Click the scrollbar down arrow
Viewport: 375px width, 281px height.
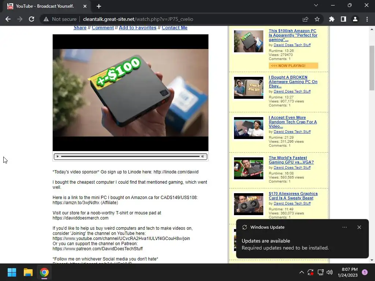click(372, 260)
